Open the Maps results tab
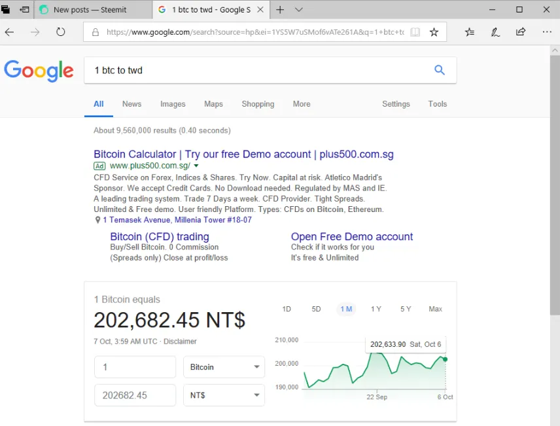 pos(213,104)
